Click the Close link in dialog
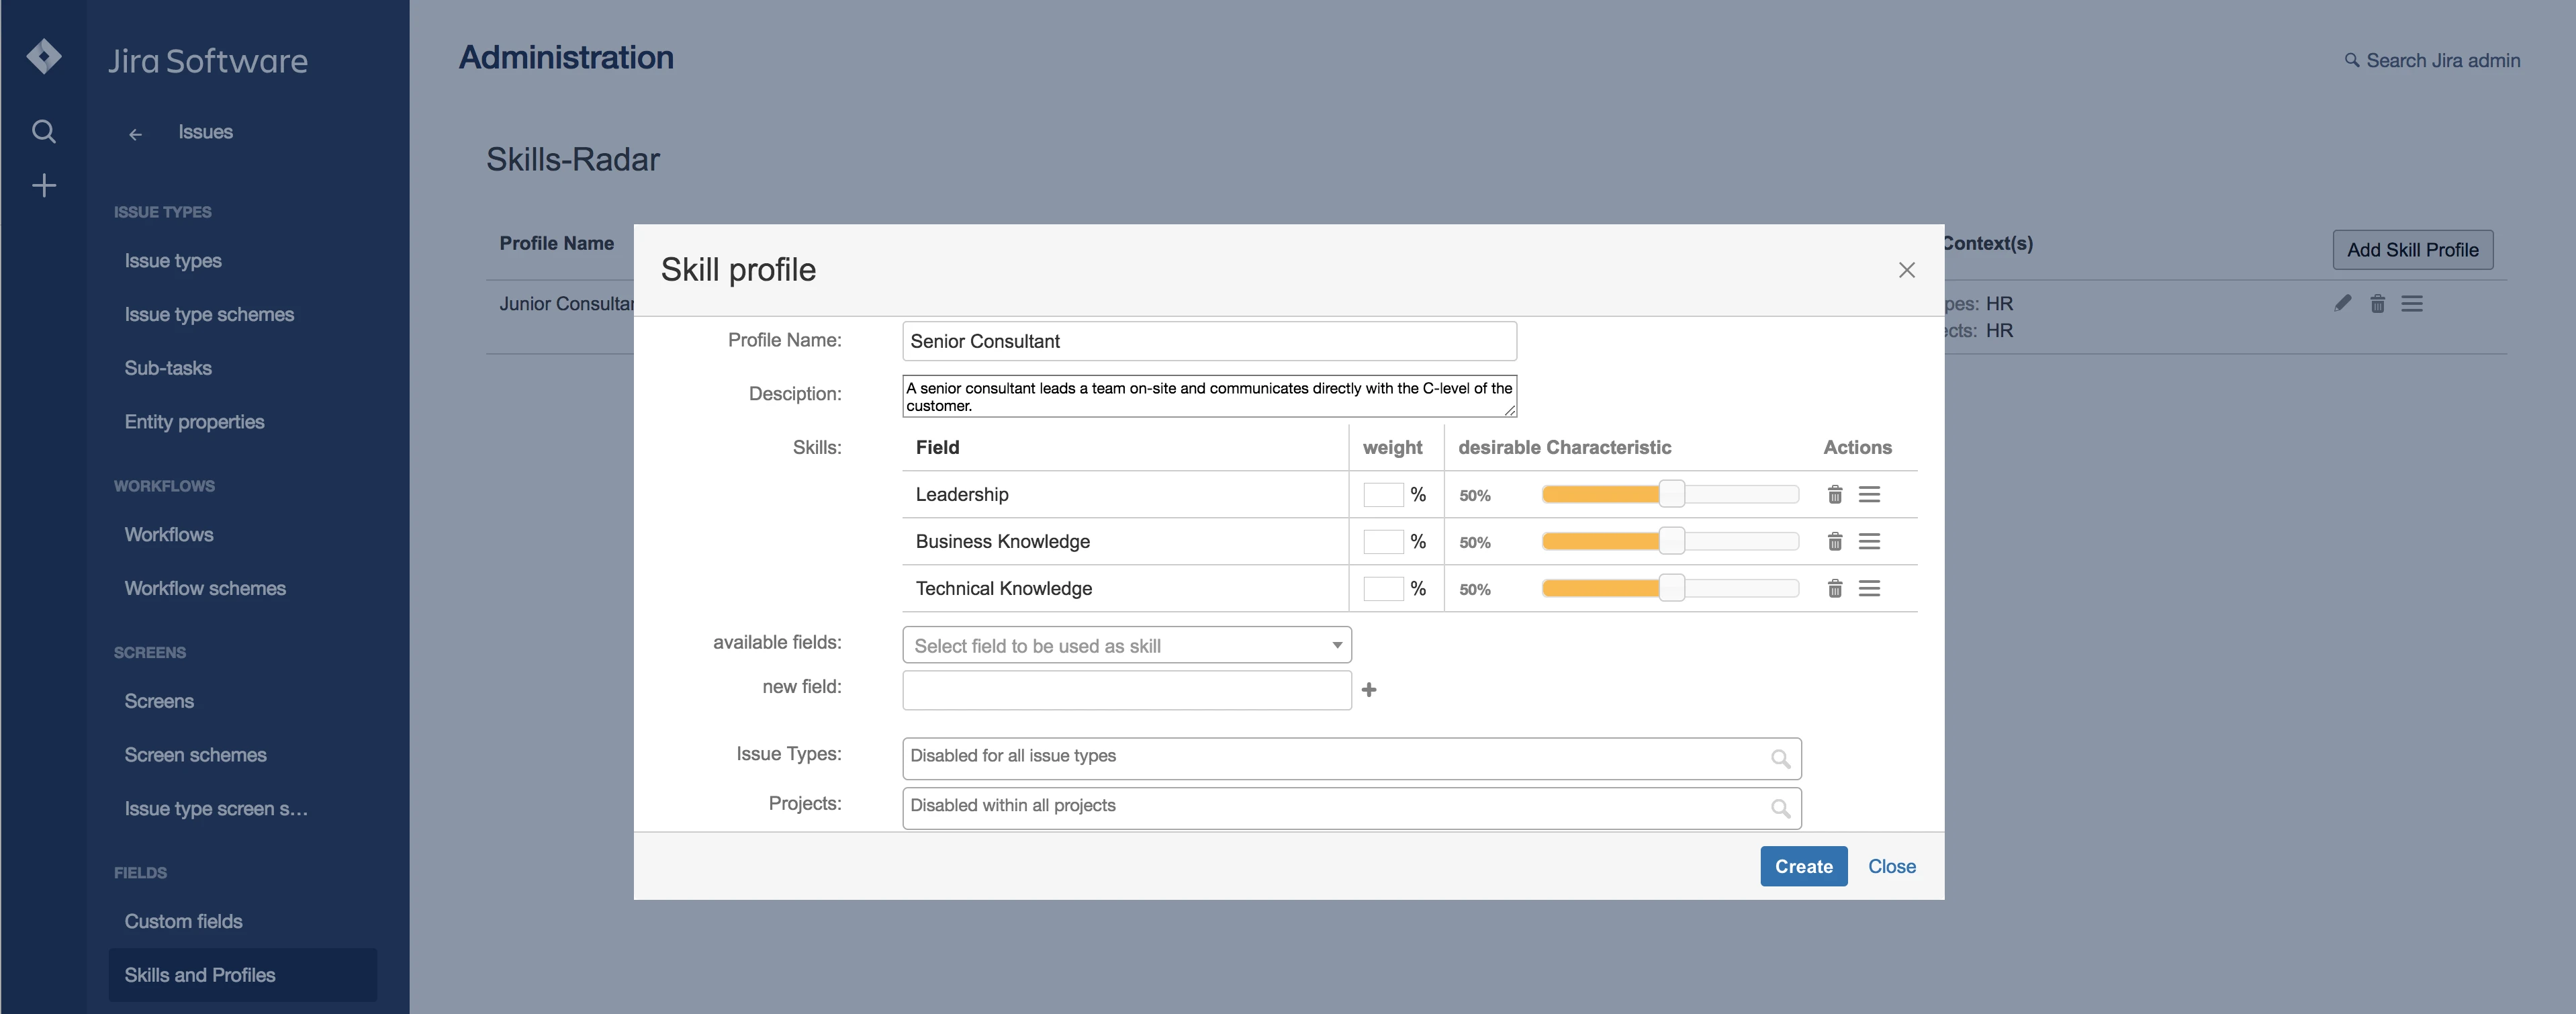The width and height of the screenshot is (2576, 1014). coord(1891,866)
